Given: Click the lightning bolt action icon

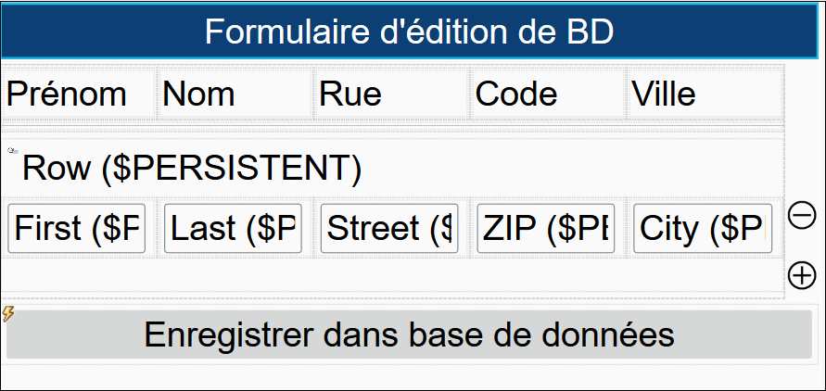Looking at the screenshot, I should [8, 313].
